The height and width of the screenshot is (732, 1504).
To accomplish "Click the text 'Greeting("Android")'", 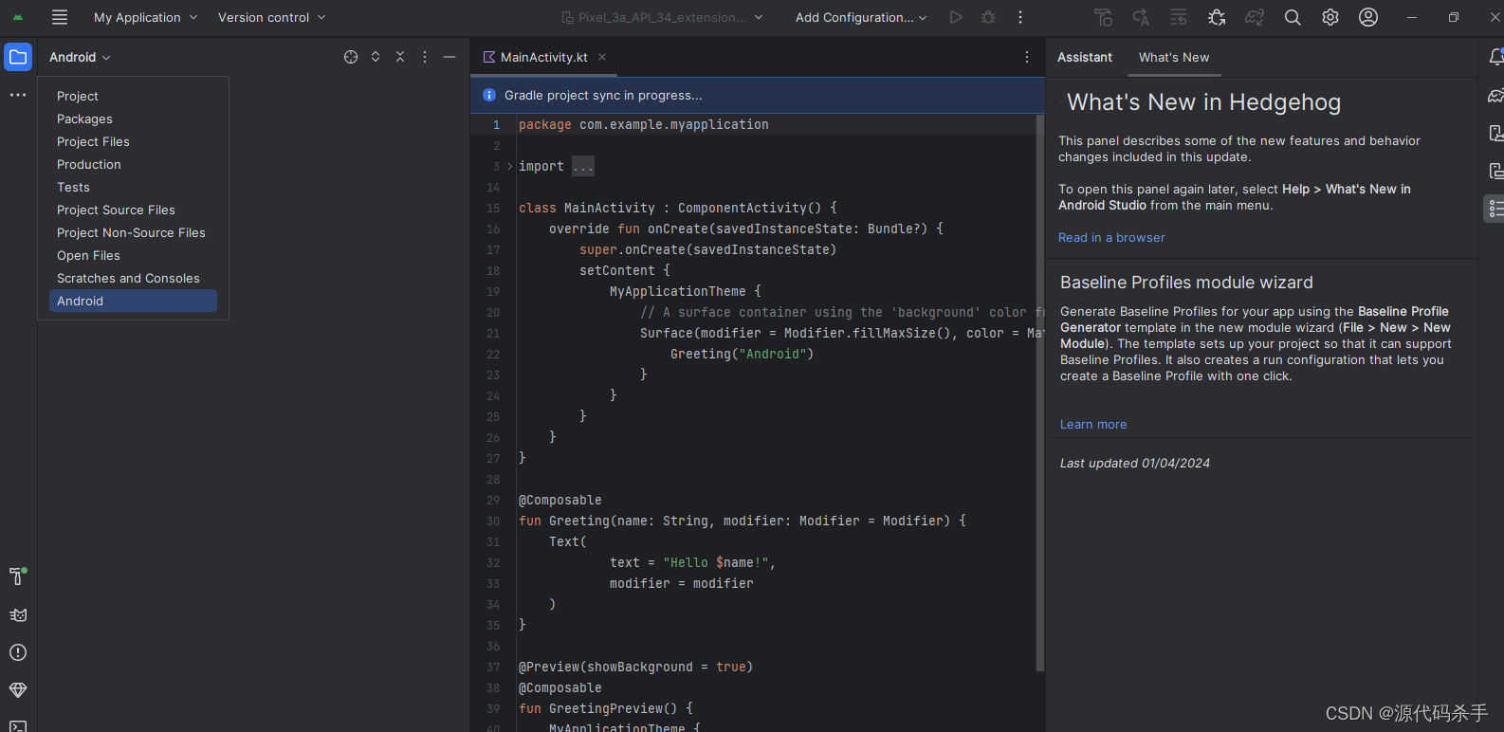I will tap(743, 354).
